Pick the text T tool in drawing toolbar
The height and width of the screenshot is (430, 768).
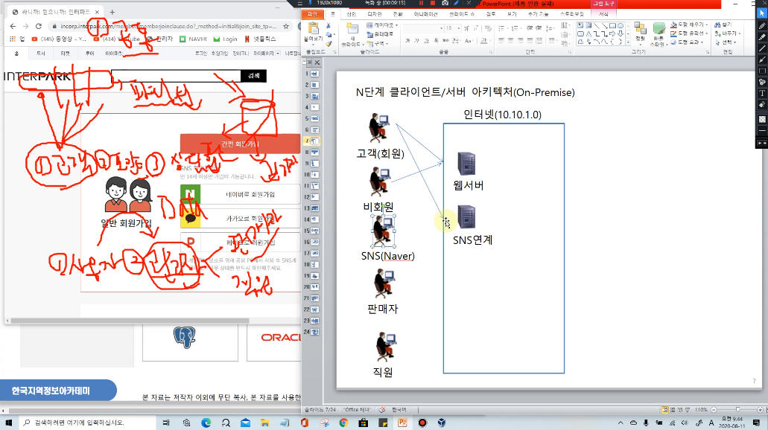pyautogui.click(x=761, y=94)
